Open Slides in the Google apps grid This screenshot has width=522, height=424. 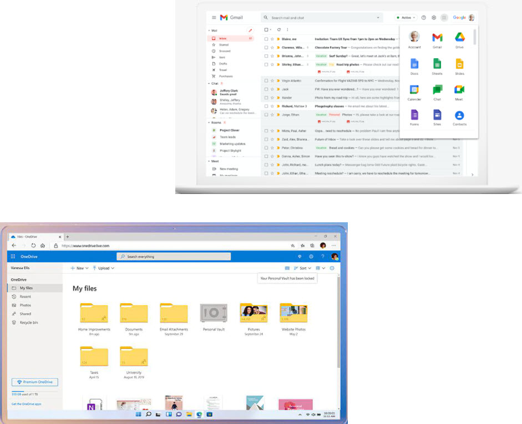(x=459, y=66)
